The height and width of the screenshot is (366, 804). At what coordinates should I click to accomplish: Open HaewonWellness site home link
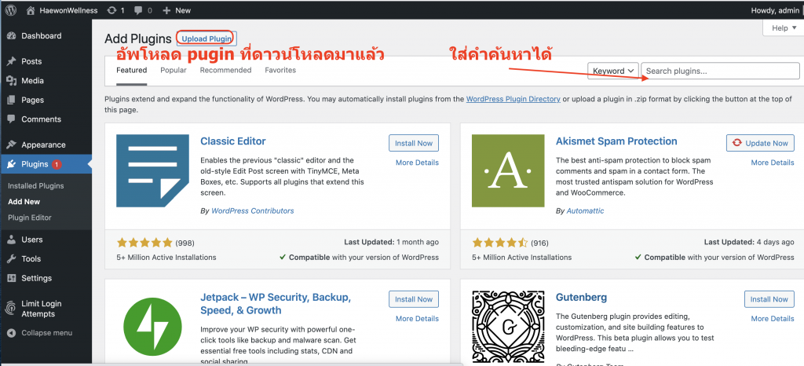[x=61, y=10]
